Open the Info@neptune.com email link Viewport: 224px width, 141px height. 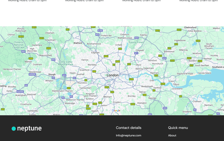pos(128,135)
